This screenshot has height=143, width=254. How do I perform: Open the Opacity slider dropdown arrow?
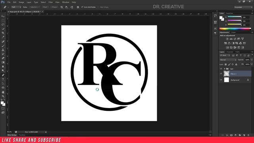click(252, 60)
